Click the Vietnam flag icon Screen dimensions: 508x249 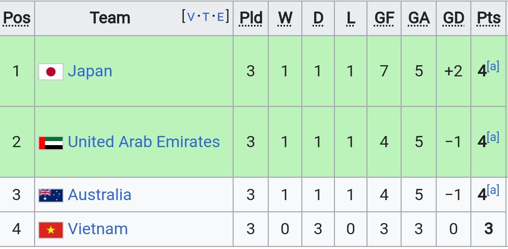tap(51, 230)
